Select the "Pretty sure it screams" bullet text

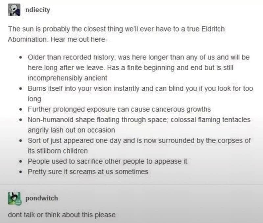(x=88, y=171)
